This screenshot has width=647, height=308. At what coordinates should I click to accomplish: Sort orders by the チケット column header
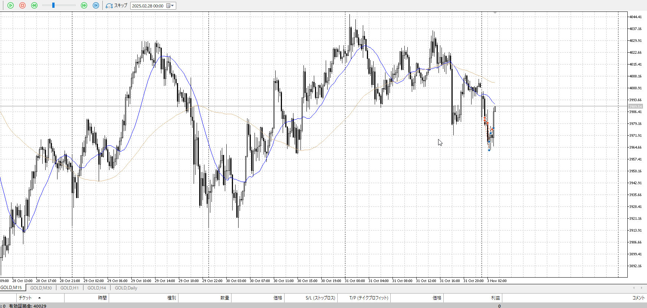tap(25, 298)
